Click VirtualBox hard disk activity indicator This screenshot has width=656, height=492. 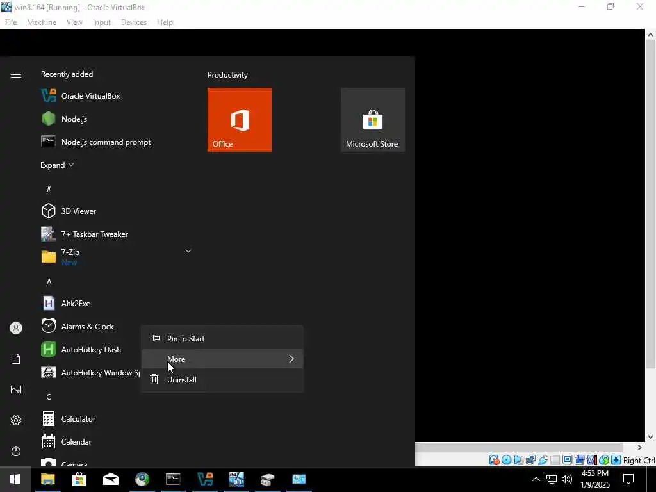point(494,460)
